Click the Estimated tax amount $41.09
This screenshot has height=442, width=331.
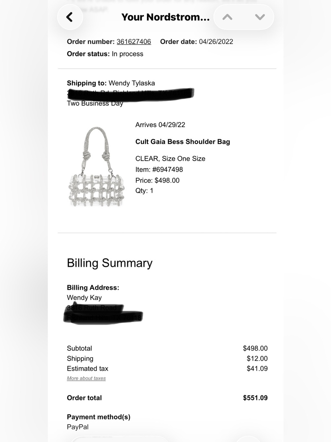257,368
